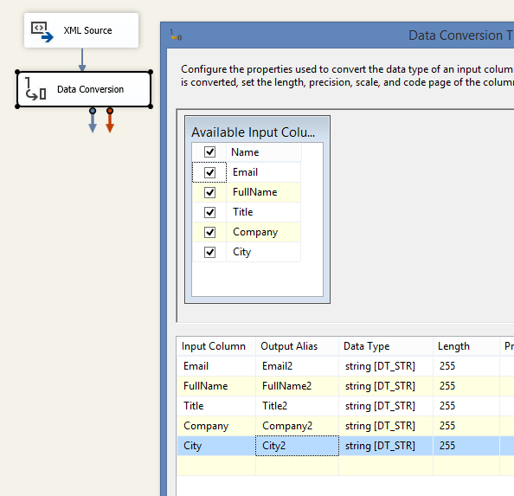Click the blue output arrow of Data Conversion
The width and height of the screenshot is (514, 496).
[93, 120]
